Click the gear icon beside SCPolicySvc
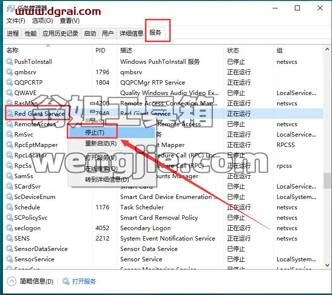Image resolution: width=332 pixels, height=295 pixels. click(x=9, y=217)
